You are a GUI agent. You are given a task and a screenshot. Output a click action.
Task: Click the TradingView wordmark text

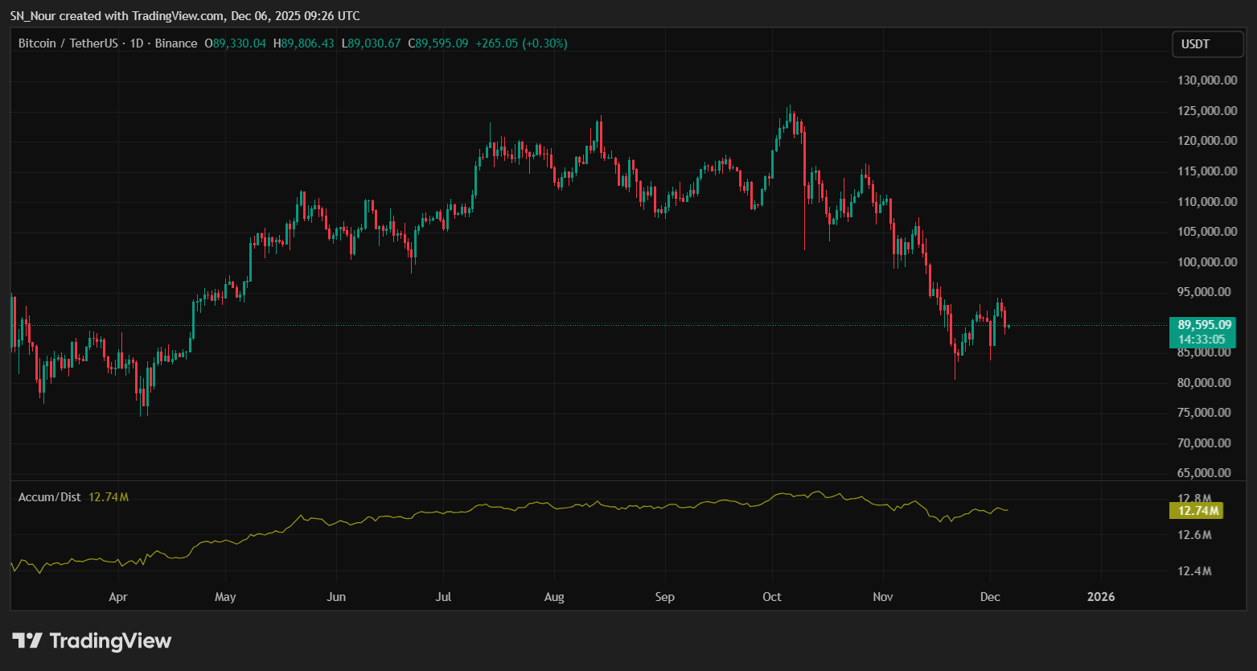click(x=110, y=641)
